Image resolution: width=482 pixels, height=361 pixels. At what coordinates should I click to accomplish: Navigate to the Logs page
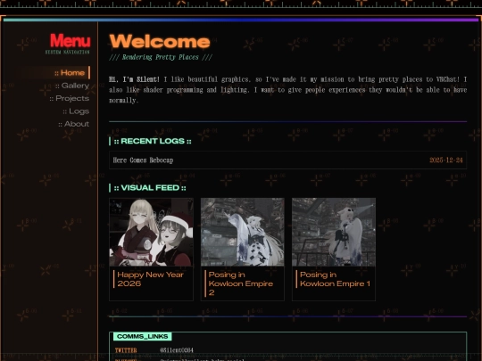pos(76,111)
